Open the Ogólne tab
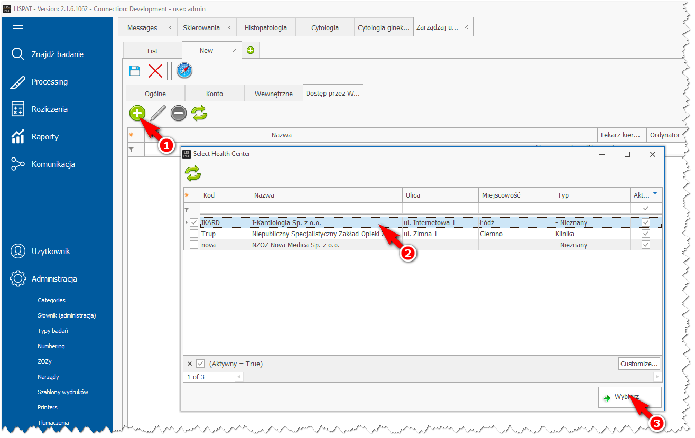 click(x=155, y=94)
